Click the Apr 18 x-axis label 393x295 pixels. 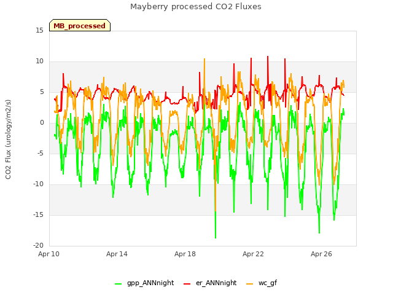coord(185,254)
